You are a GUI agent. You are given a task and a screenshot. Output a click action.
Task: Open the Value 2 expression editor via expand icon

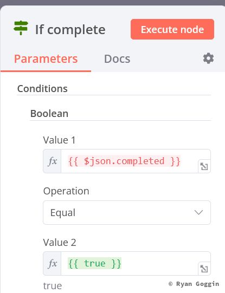(x=204, y=269)
